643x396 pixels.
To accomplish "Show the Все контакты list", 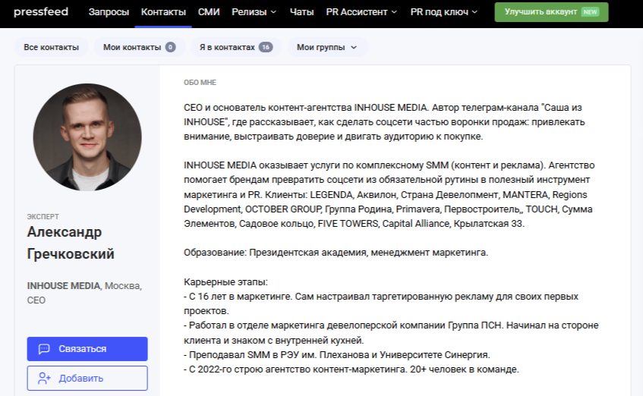I will 51,47.
